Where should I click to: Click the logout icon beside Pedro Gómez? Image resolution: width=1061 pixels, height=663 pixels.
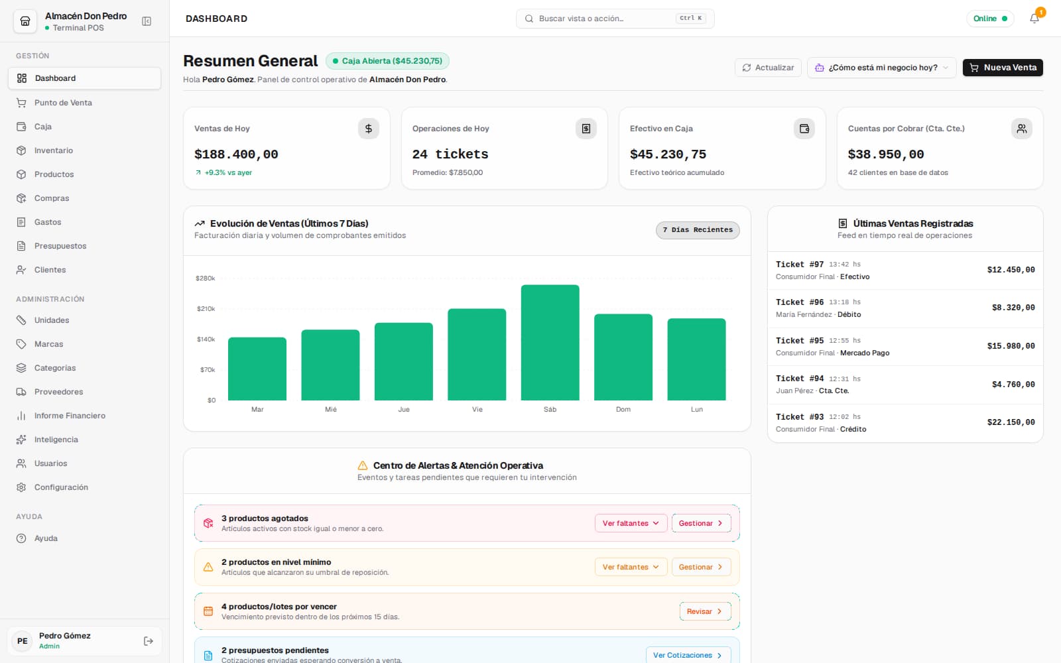pos(149,641)
